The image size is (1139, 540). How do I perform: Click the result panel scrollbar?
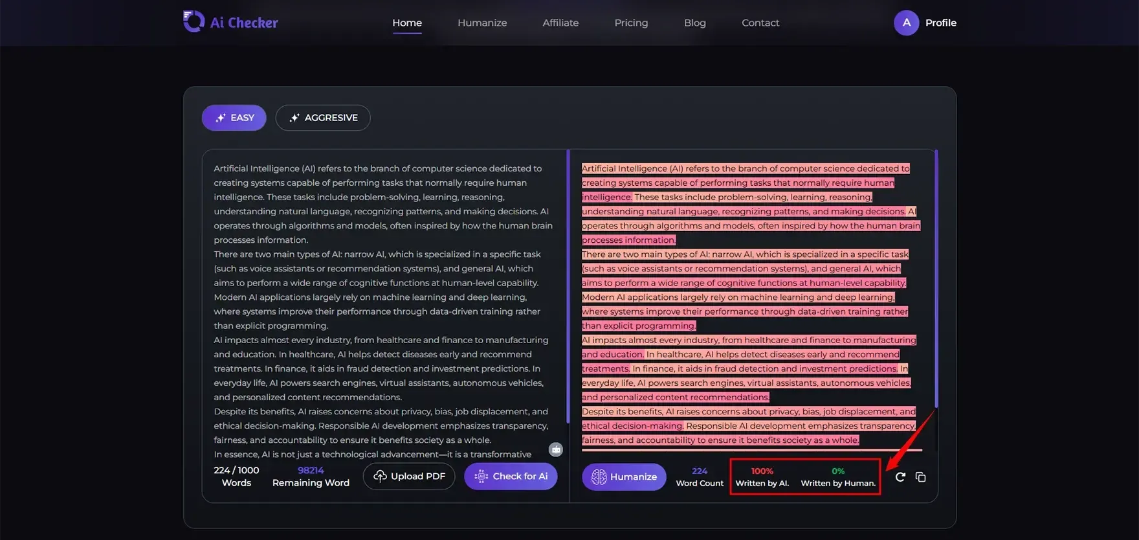tap(936, 279)
